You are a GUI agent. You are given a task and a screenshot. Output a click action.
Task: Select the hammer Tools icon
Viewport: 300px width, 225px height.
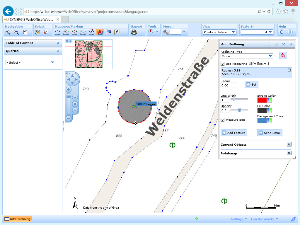[x=166, y=32]
